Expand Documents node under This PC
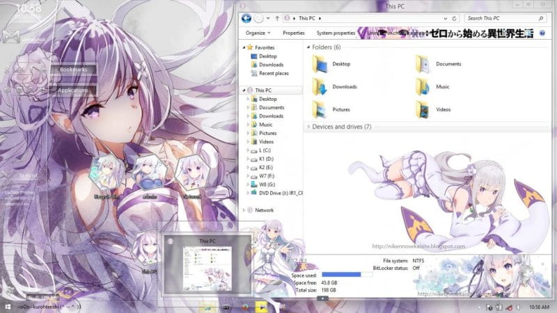557x313 pixels. [248, 108]
